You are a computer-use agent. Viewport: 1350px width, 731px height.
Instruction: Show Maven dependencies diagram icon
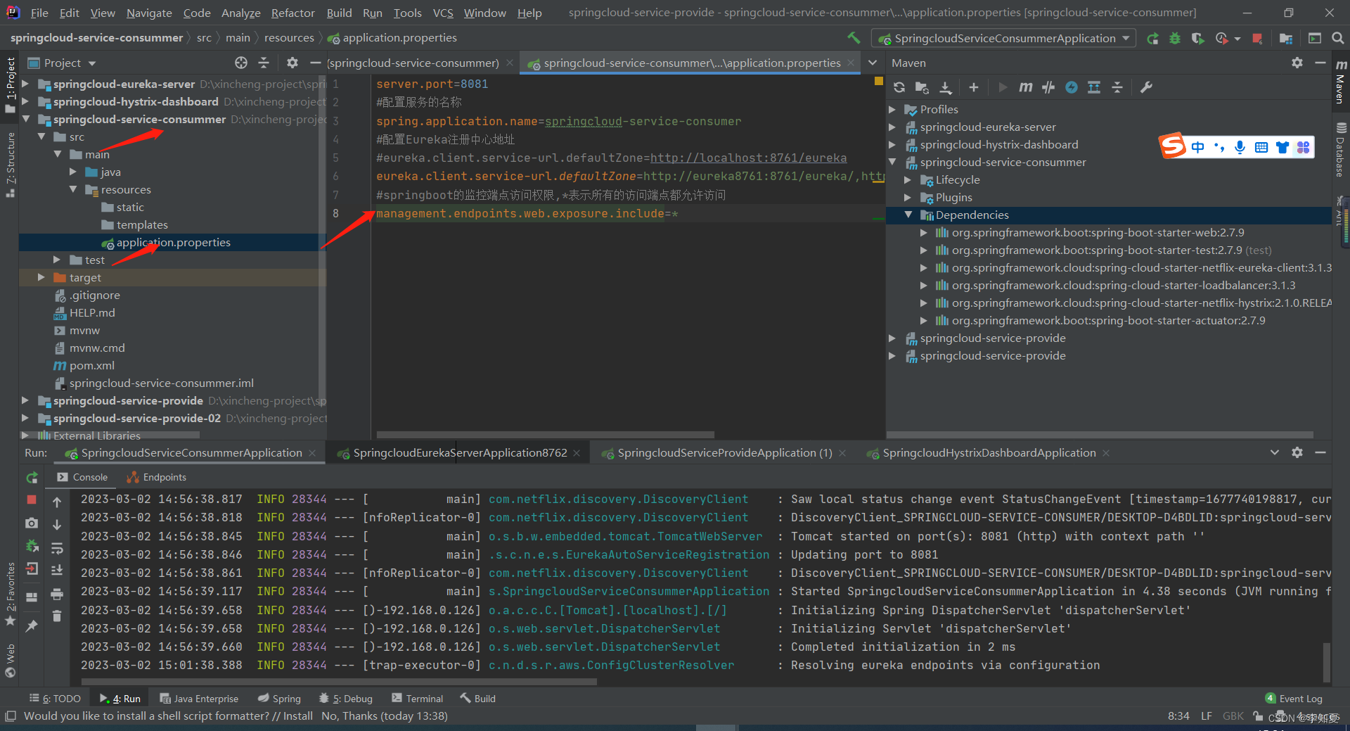pos(1094,87)
